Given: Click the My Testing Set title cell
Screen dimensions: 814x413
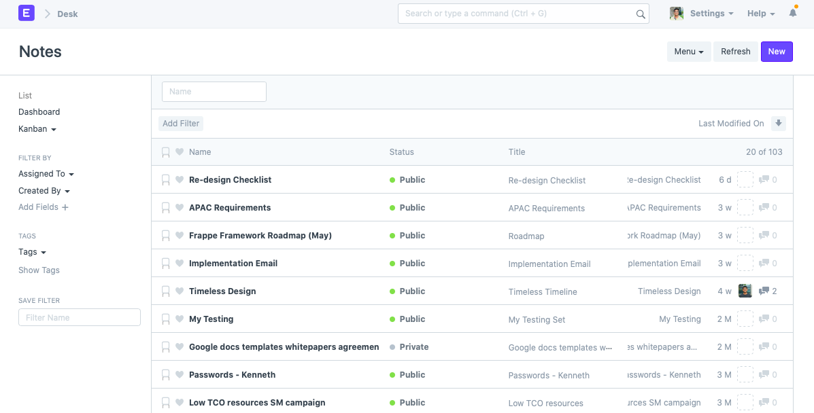Looking at the screenshot, I should pos(537,320).
